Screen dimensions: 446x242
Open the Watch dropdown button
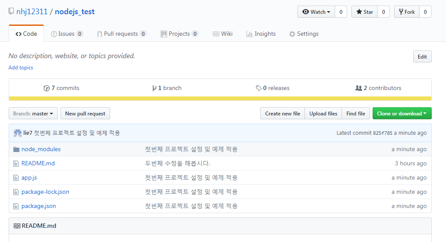(x=316, y=12)
